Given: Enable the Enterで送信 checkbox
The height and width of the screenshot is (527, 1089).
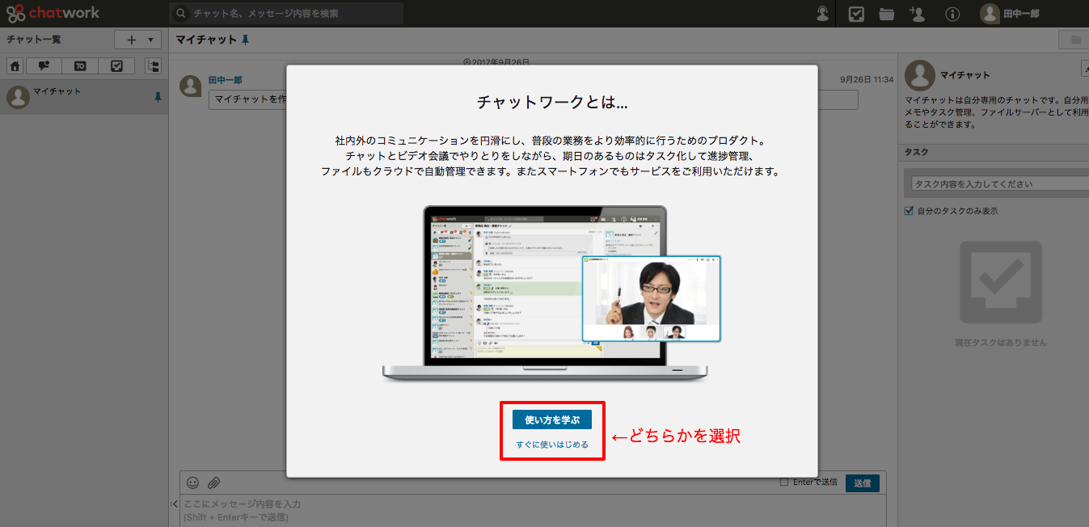Looking at the screenshot, I should coord(783,482).
